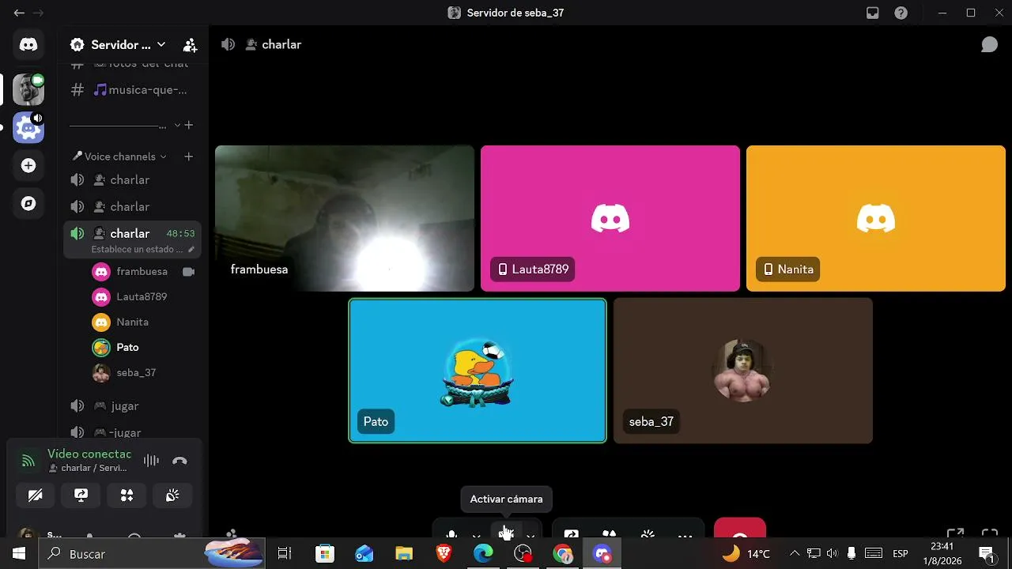Enter full screen call view
The width and height of the screenshot is (1012, 569).
(x=989, y=534)
